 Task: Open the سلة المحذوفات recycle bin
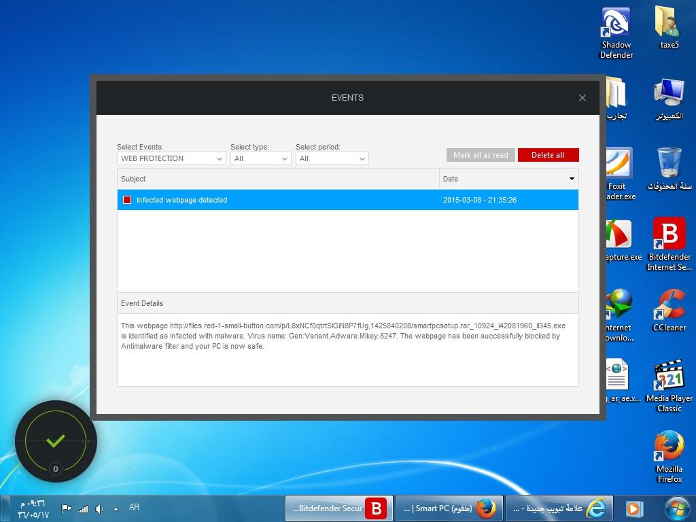pos(669,169)
